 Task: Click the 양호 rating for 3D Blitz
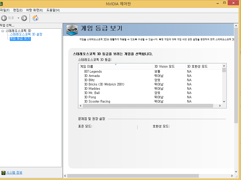[157, 80]
